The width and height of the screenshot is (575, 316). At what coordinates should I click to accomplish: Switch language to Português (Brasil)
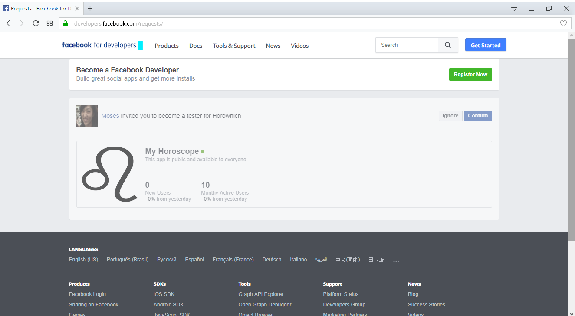[x=128, y=260]
